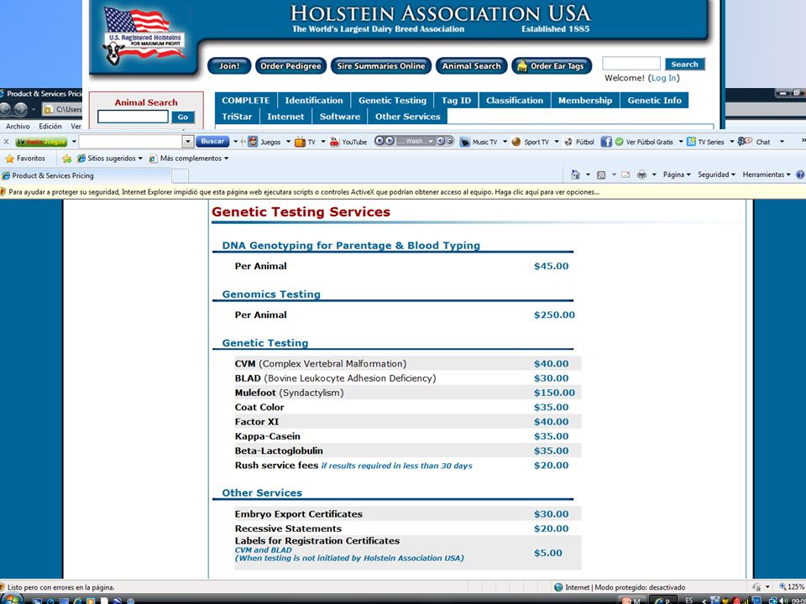The width and height of the screenshot is (806, 604).
Task: Click the Music TV toolbar icon
Action: (x=464, y=142)
